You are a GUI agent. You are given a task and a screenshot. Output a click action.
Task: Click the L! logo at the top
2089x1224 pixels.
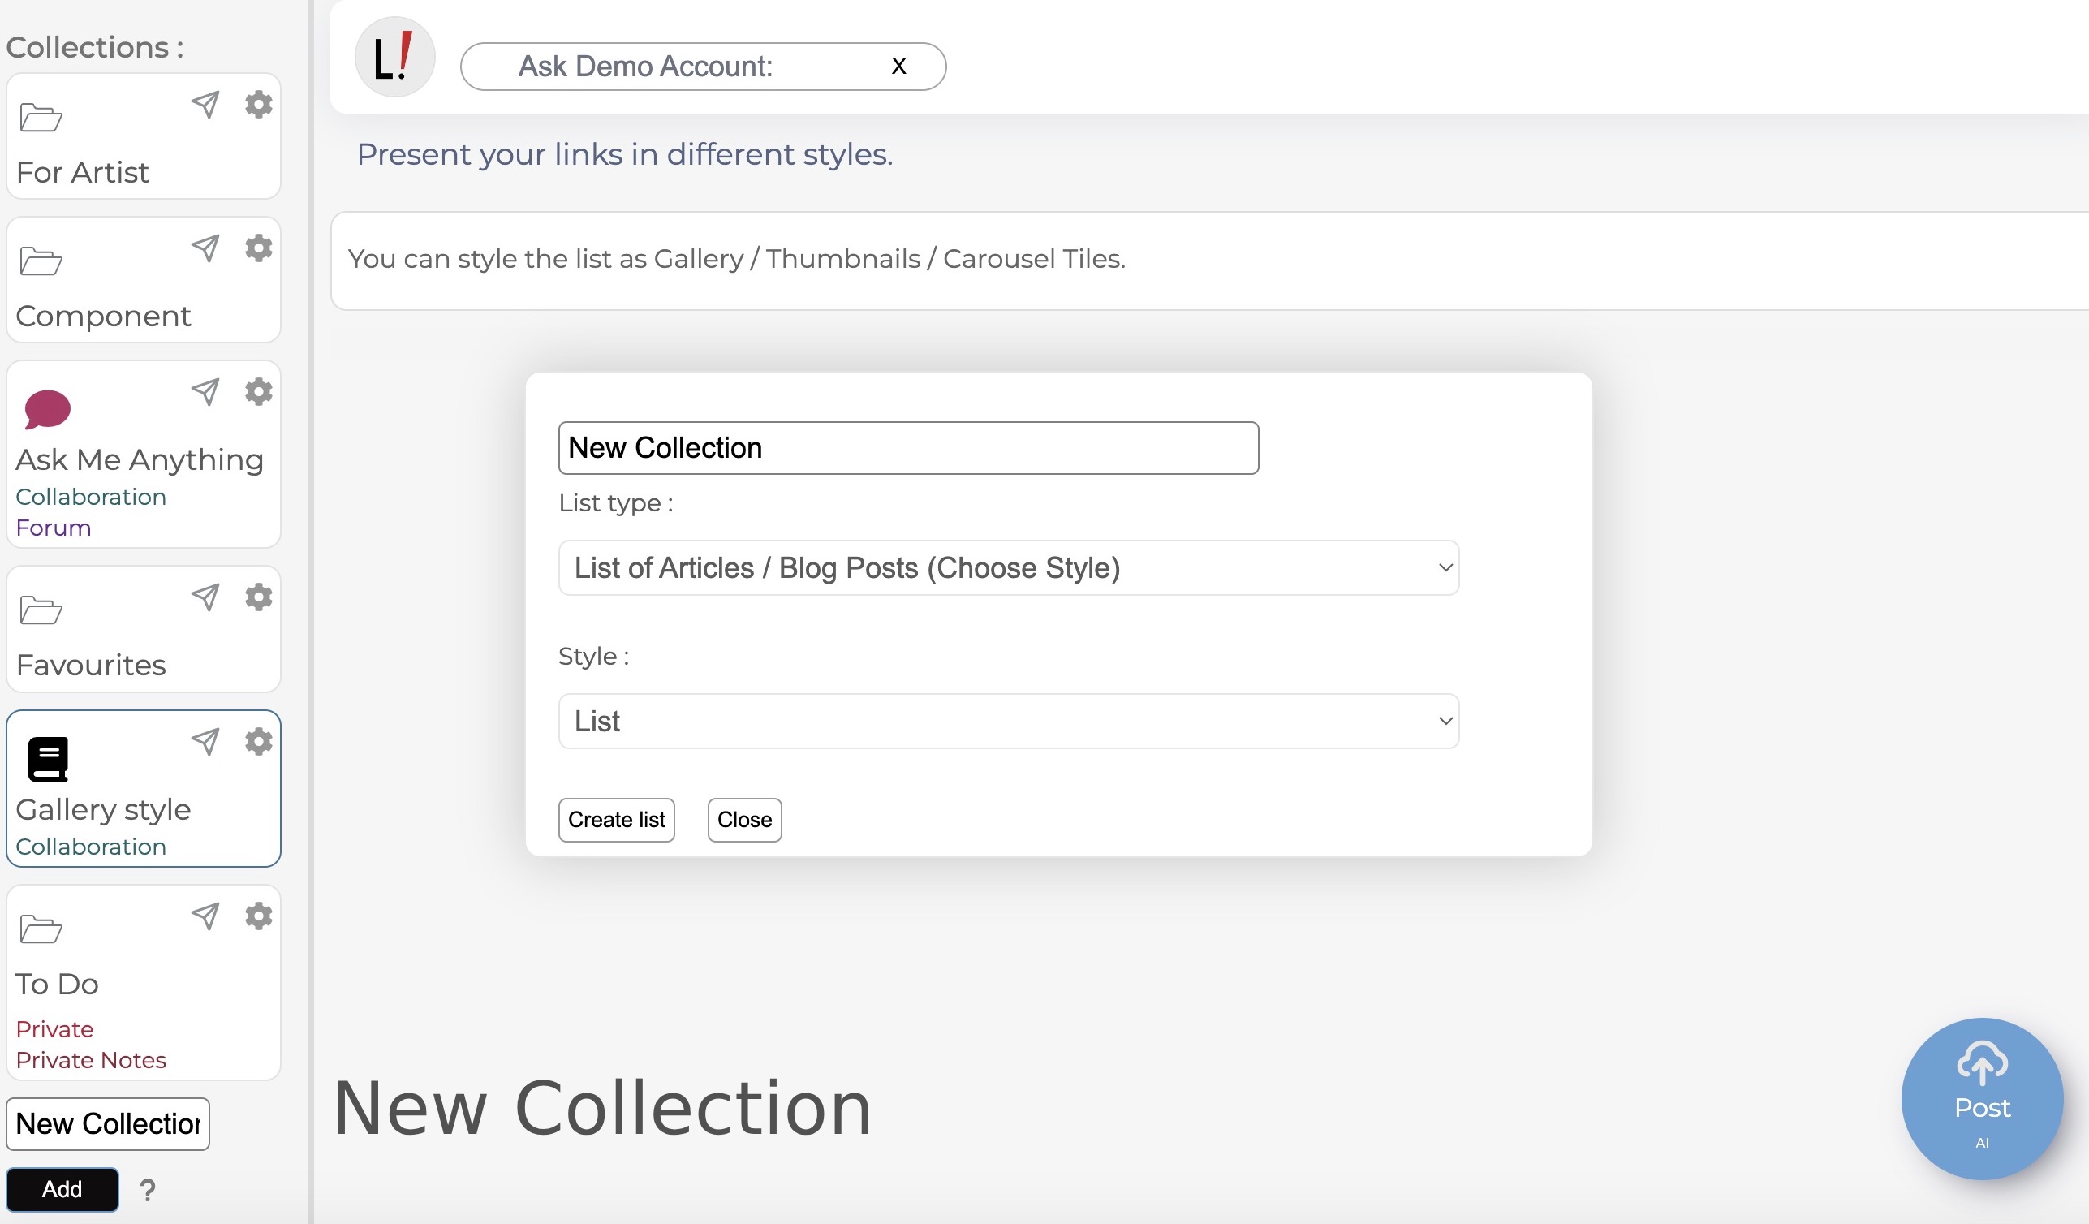tap(394, 55)
